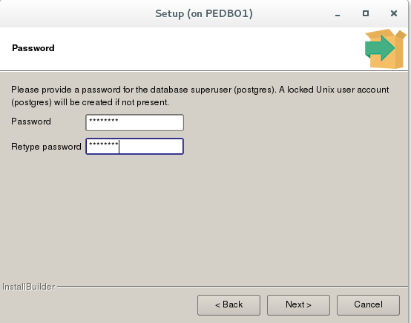Go to the next installer step
The width and height of the screenshot is (411, 323).
pyautogui.click(x=298, y=305)
